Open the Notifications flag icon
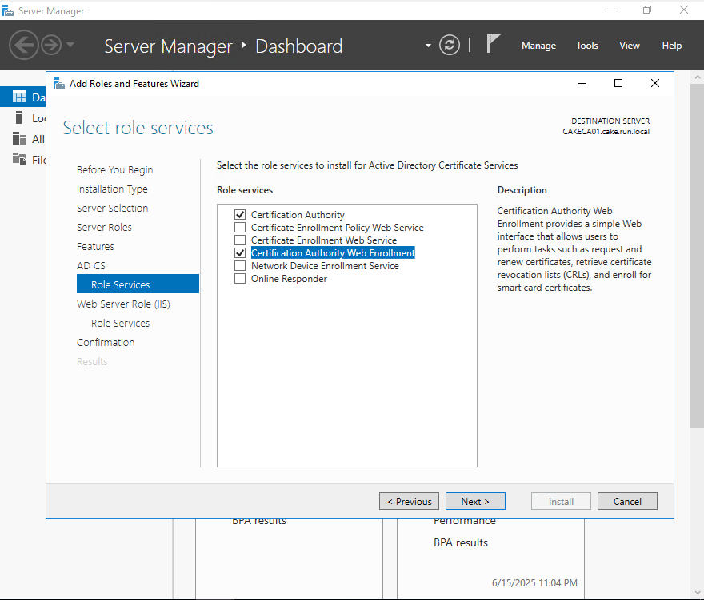 click(x=493, y=43)
